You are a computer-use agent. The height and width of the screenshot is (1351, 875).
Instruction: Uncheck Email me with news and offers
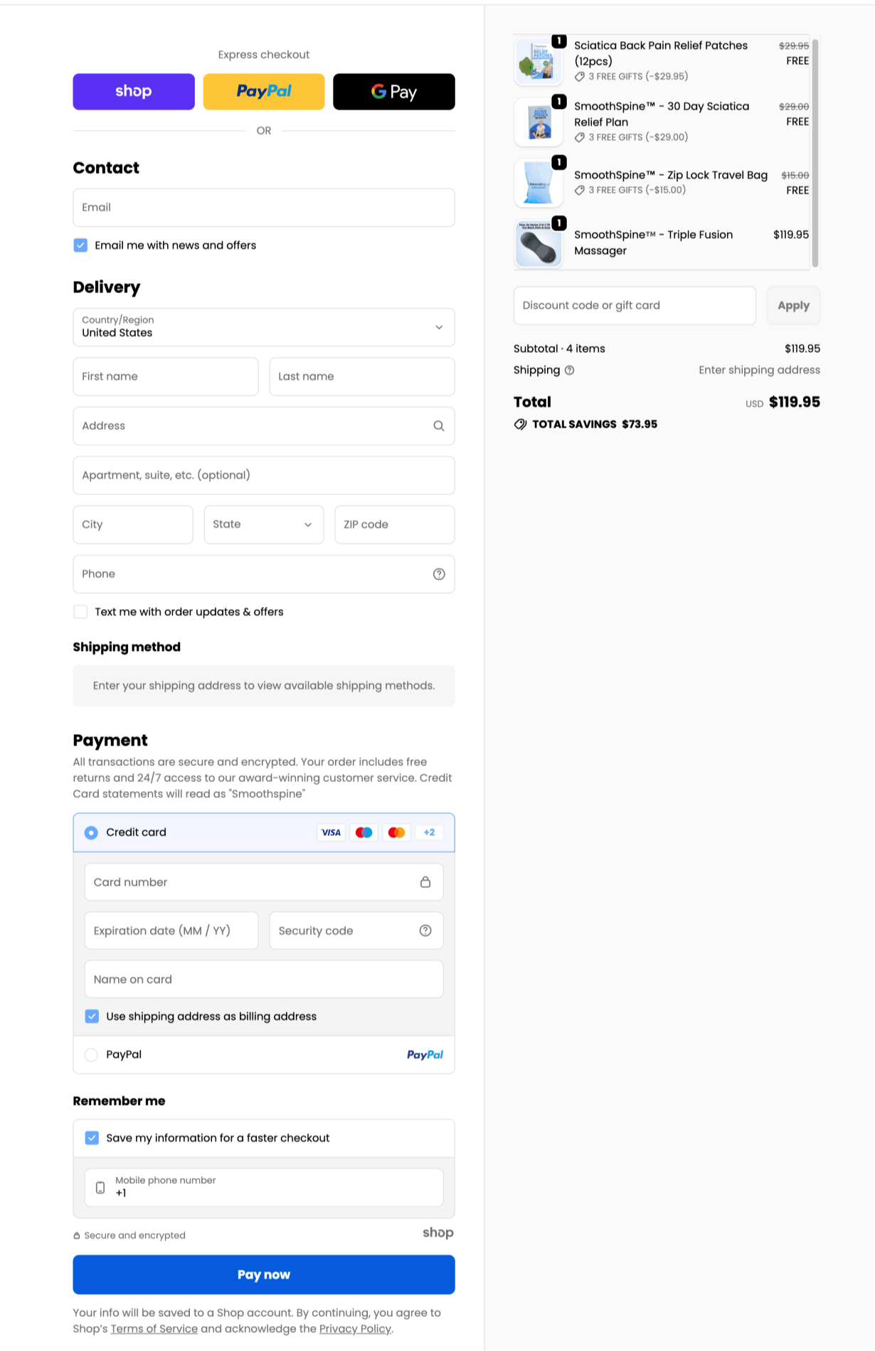pyautogui.click(x=80, y=245)
